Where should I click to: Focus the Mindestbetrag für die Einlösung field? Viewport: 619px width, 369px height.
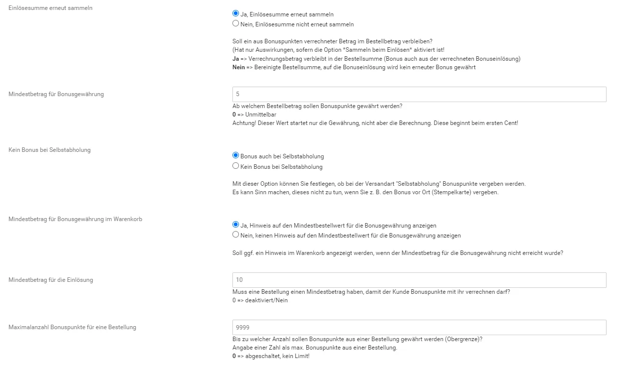pos(419,280)
